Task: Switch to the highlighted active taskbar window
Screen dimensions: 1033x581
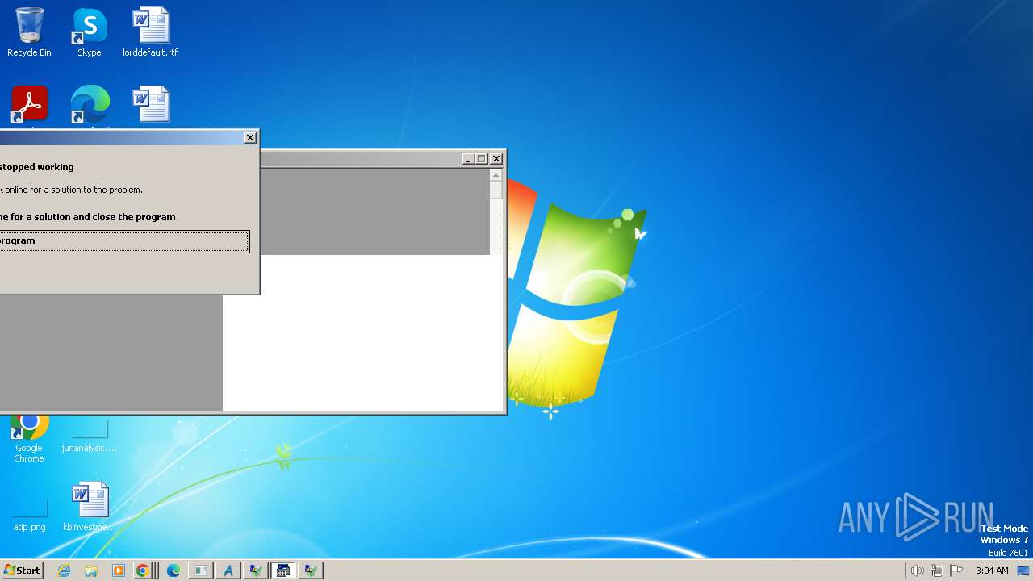Action: [x=282, y=571]
